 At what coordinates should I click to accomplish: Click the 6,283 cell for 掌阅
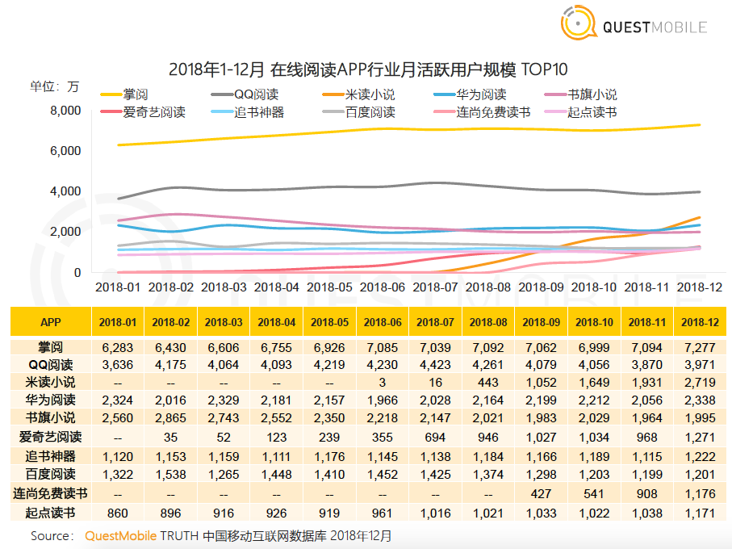click(118, 348)
